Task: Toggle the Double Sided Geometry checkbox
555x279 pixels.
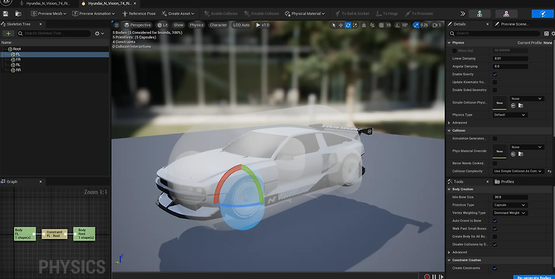Action: [x=495, y=90]
